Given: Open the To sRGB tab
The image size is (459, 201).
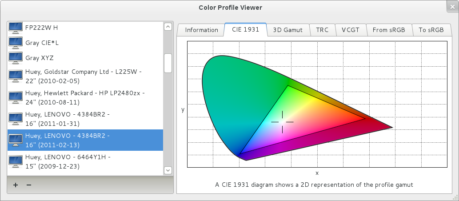Looking at the screenshot, I should point(431,30).
